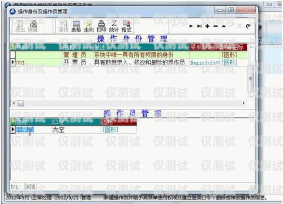Click 正常处理 in main status bar
This screenshot has width=283, height=204.
[42, 198]
